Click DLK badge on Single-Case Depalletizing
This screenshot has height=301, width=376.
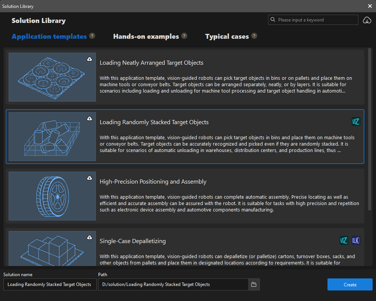click(x=356, y=240)
